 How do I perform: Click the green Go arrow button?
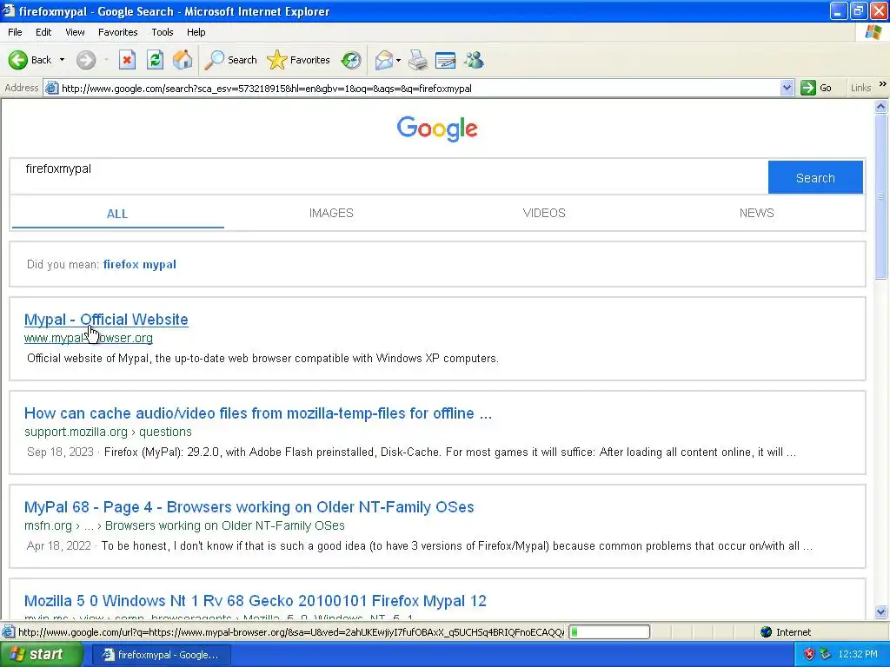coord(816,88)
